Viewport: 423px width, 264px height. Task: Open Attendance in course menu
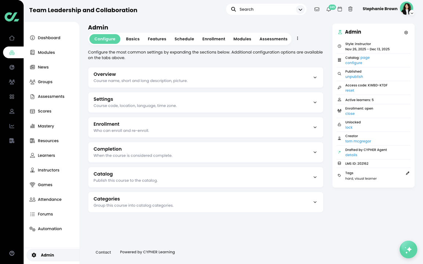point(50,199)
